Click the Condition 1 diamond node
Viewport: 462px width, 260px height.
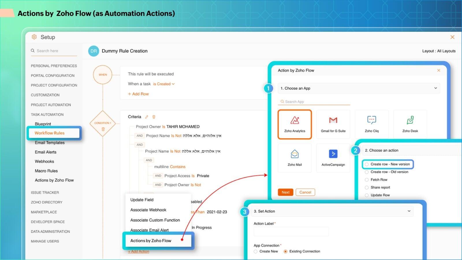click(x=103, y=123)
